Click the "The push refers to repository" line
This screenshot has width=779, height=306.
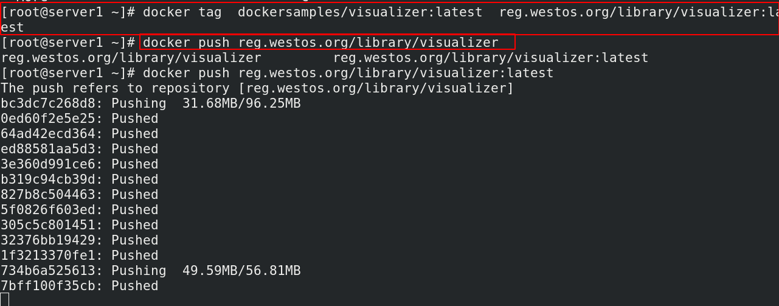(257, 88)
